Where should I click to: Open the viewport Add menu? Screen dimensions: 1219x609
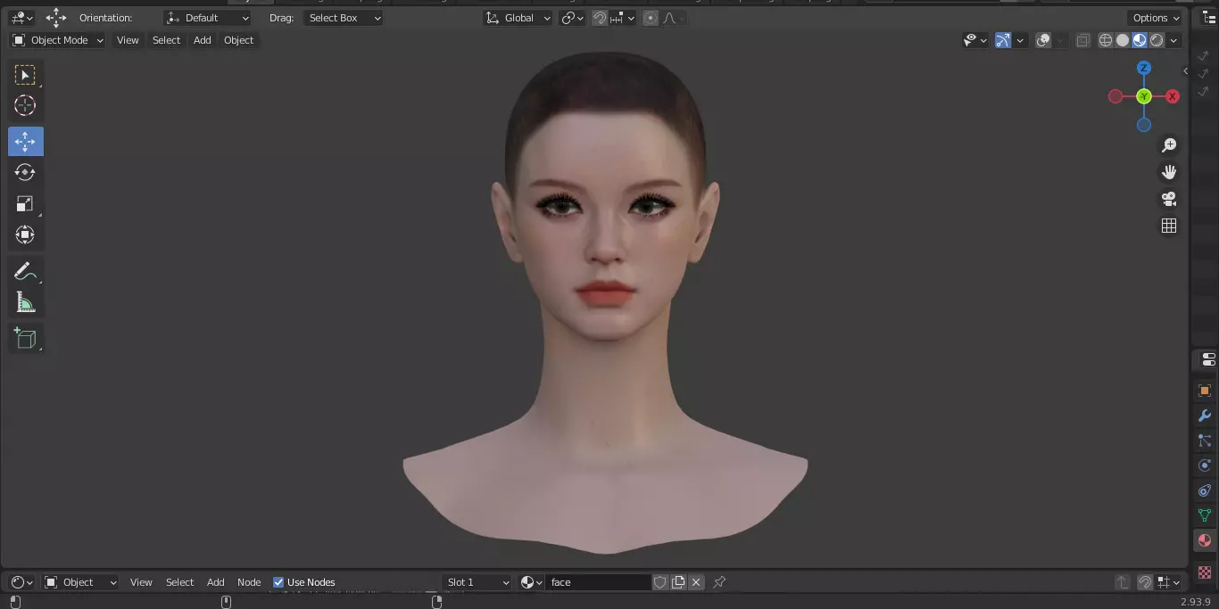[203, 40]
